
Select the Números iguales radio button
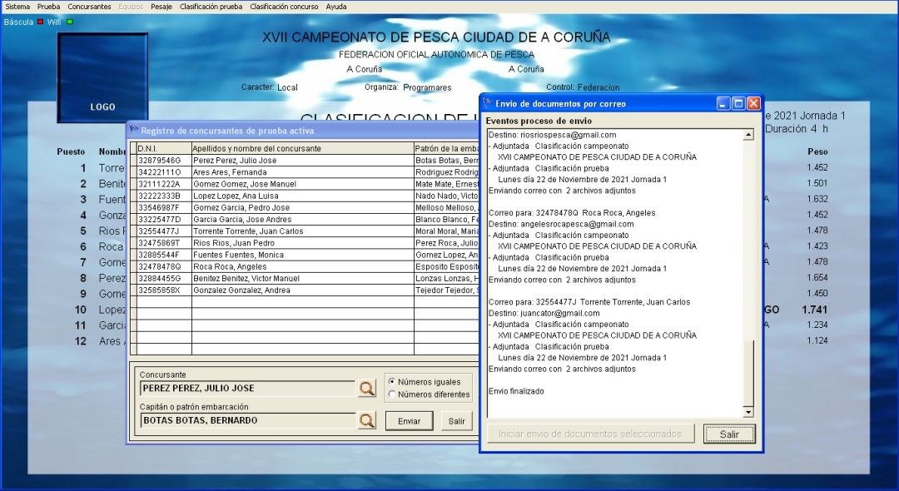(x=392, y=382)
